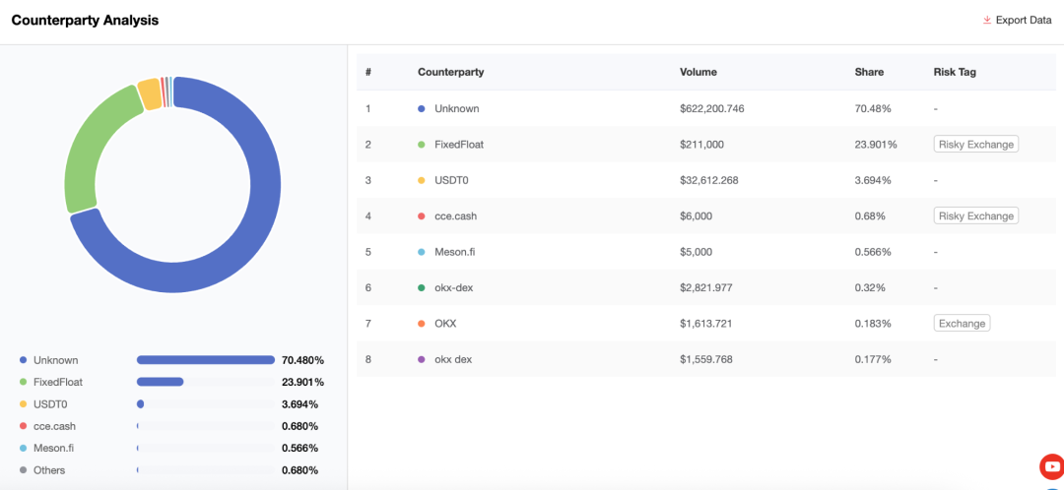The width and height of the screenshot is (1064, 490).
Task: Click the Risk Tag column header
Action: click(955, 72)
